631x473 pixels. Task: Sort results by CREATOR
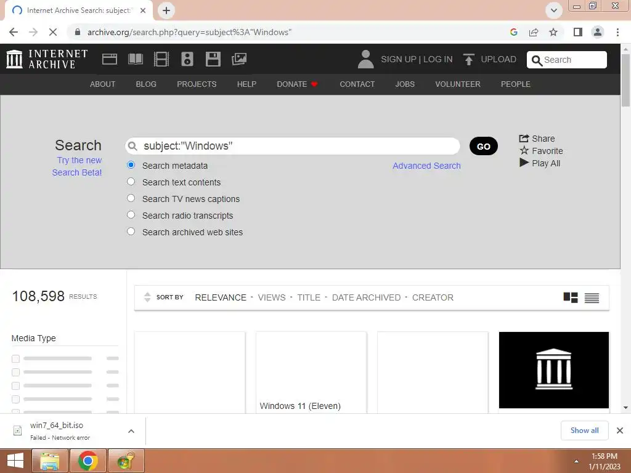pos(433,297)
